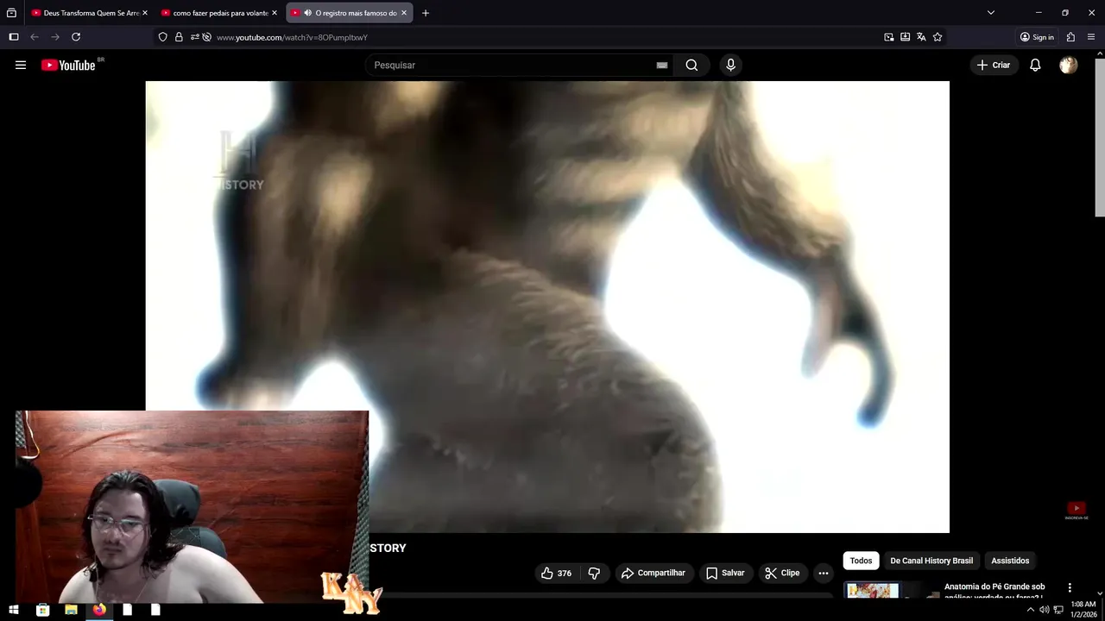The height and width of the screenshot is (621, 1105).
Task: Open the YouTube guide hamburger menu
Action: click(x=21, y=65)
